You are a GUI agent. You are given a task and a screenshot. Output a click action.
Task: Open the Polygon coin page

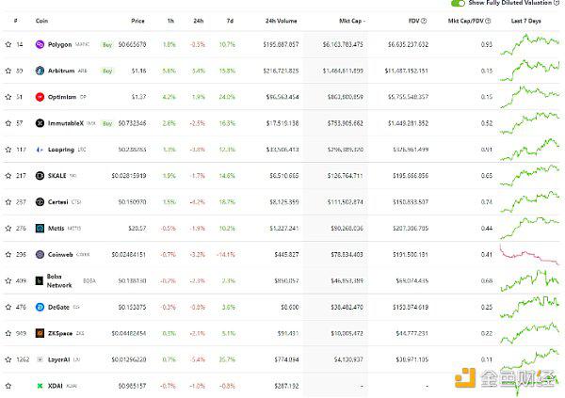(60, 44)
